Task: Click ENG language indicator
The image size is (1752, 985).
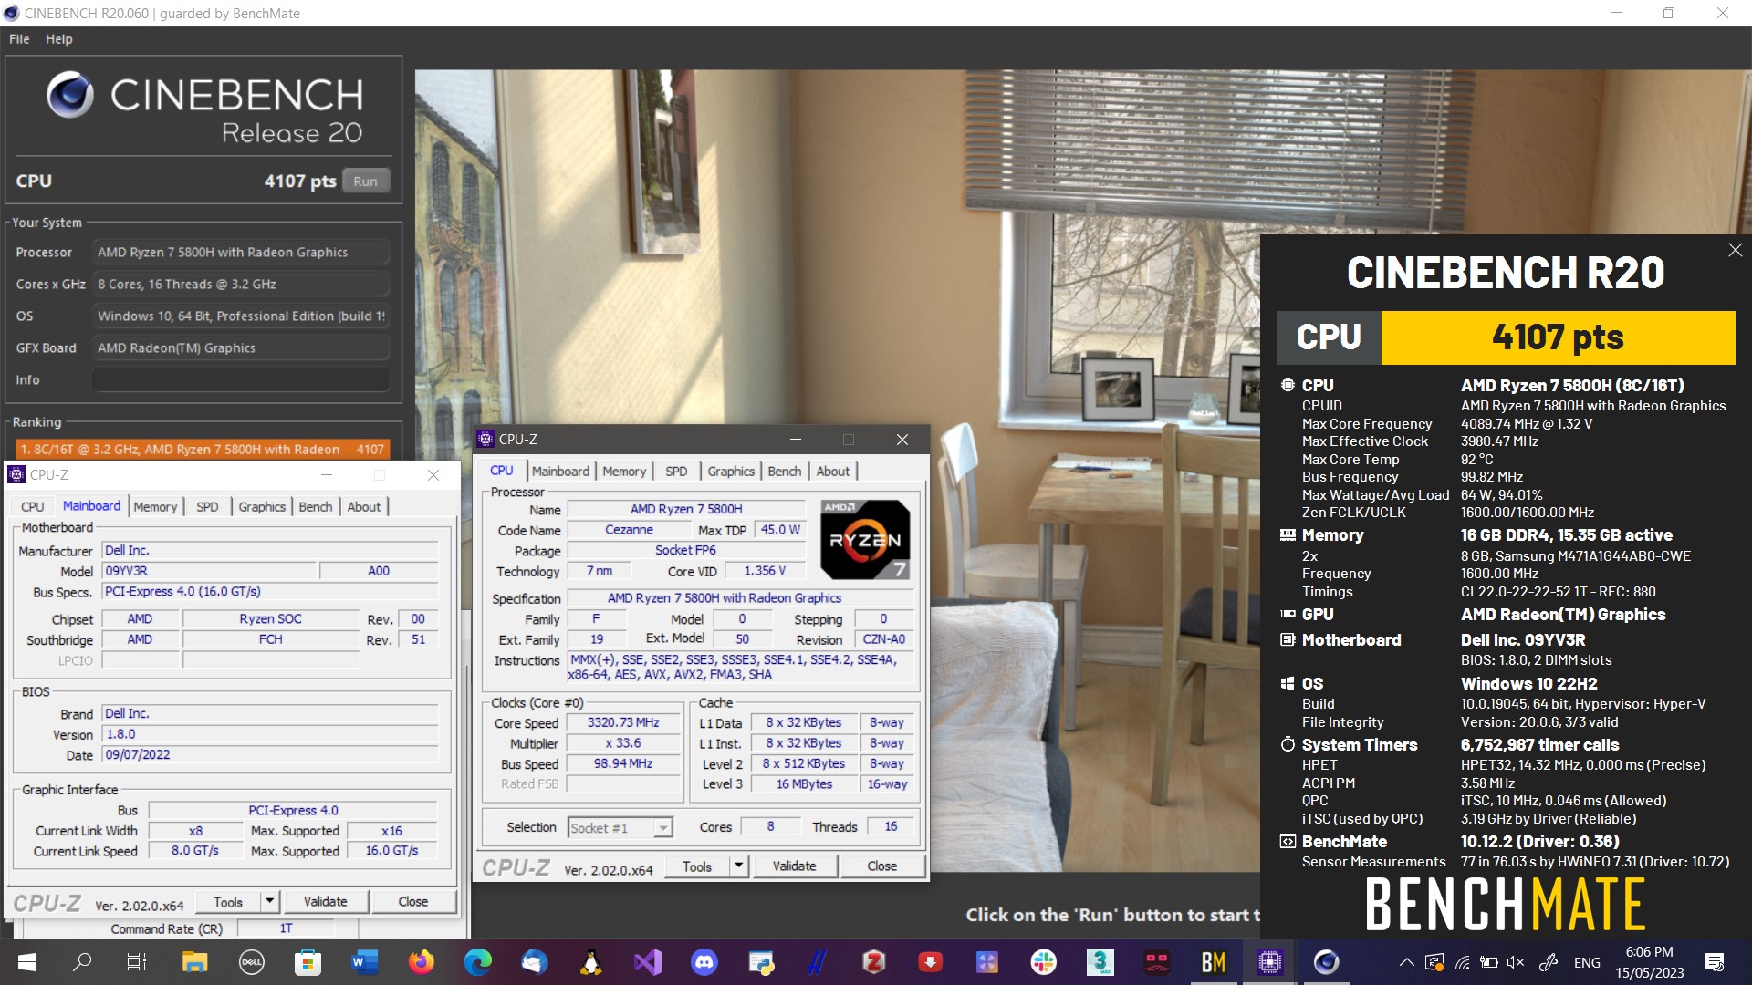Action: tap(1587, 962)
